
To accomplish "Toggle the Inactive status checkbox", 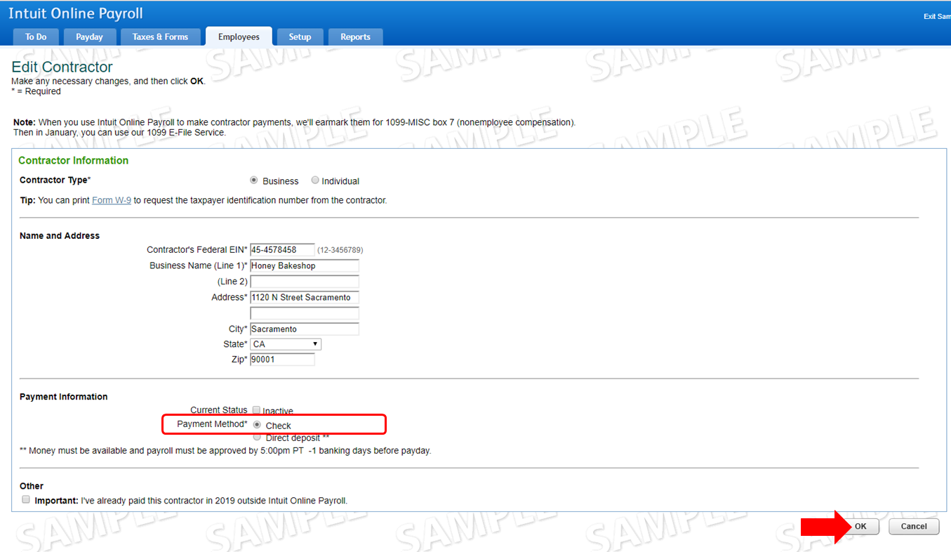I will coord(257,410).
